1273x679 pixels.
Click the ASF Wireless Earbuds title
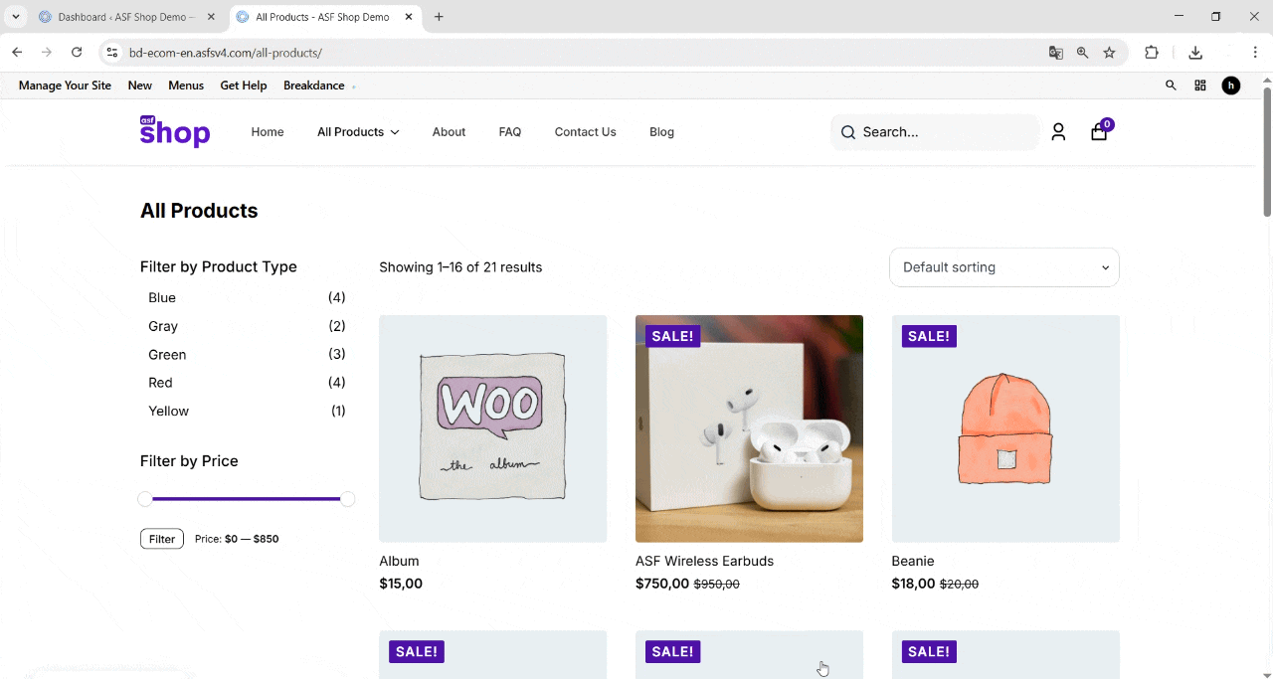pyautogui.click(x=704, y=561)
